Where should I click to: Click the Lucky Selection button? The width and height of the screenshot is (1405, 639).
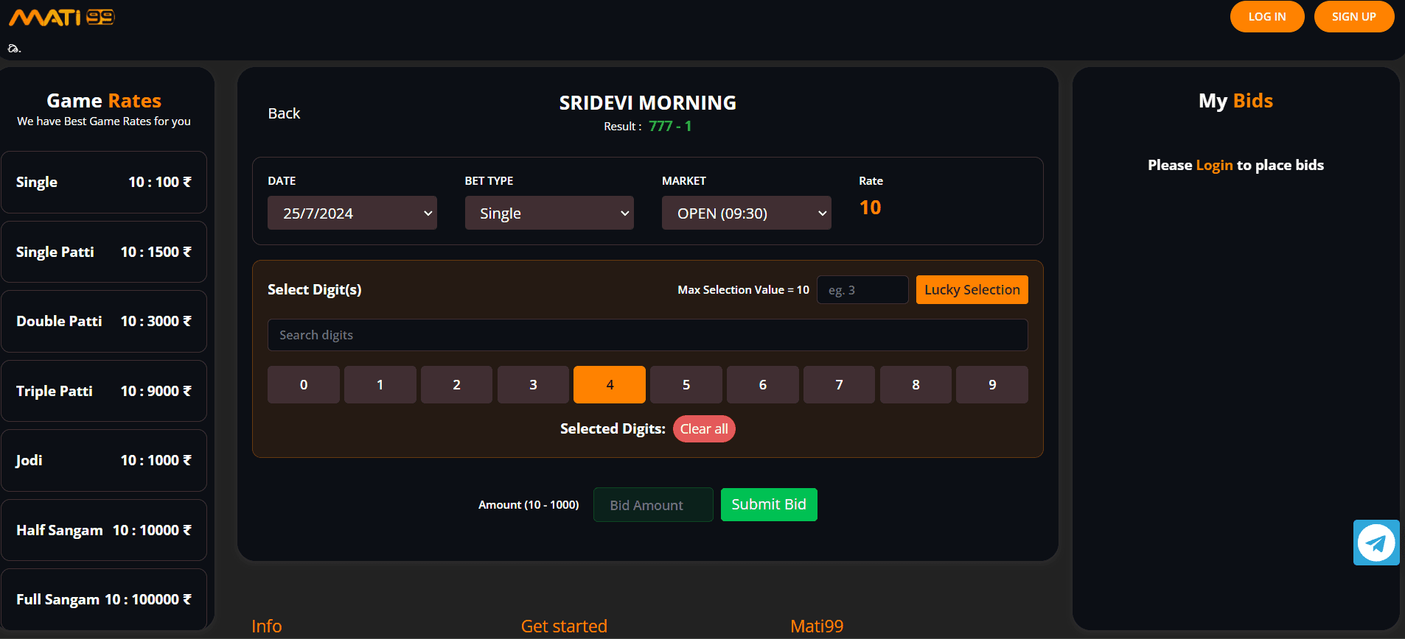972,290
